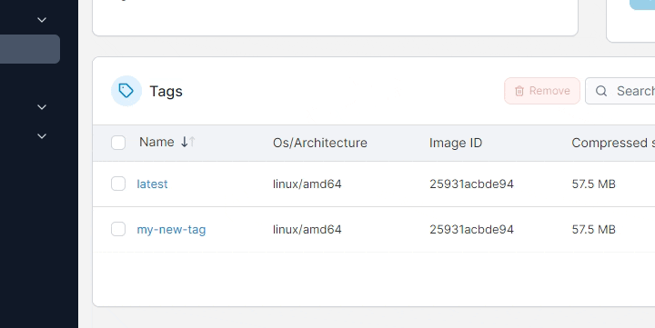The width and height of the screenshot is (655, 328).
Task: Click the magnifier icon in Search box
Action: click(x=601, y=91)
